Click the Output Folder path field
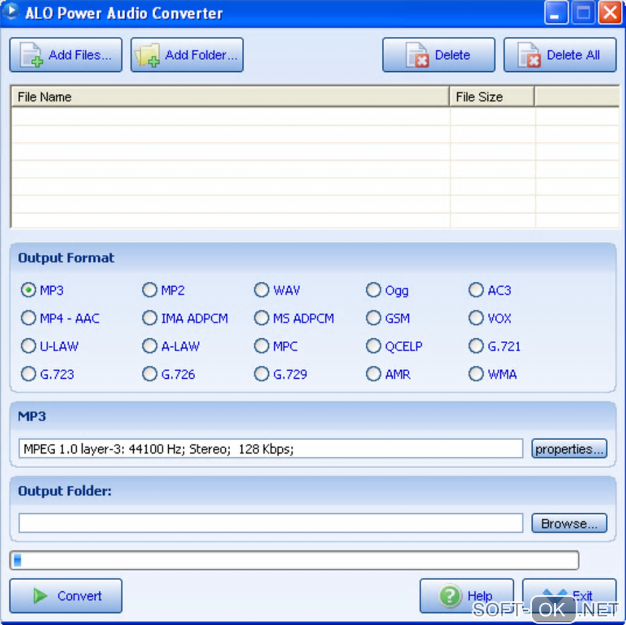 point(271,523)
